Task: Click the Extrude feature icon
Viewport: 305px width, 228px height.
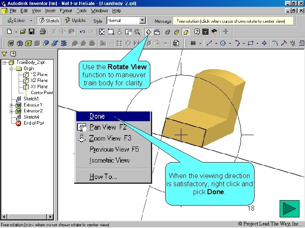Action: [x=11, y=43]
